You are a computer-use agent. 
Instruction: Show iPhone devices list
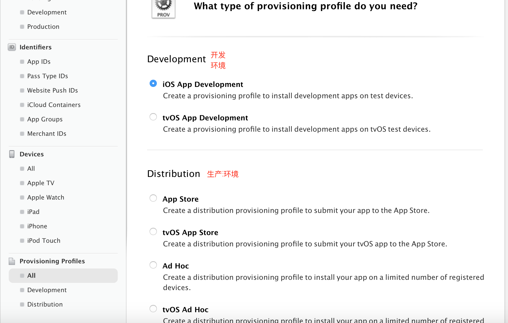pyautogui.click(x=37, y=226)
